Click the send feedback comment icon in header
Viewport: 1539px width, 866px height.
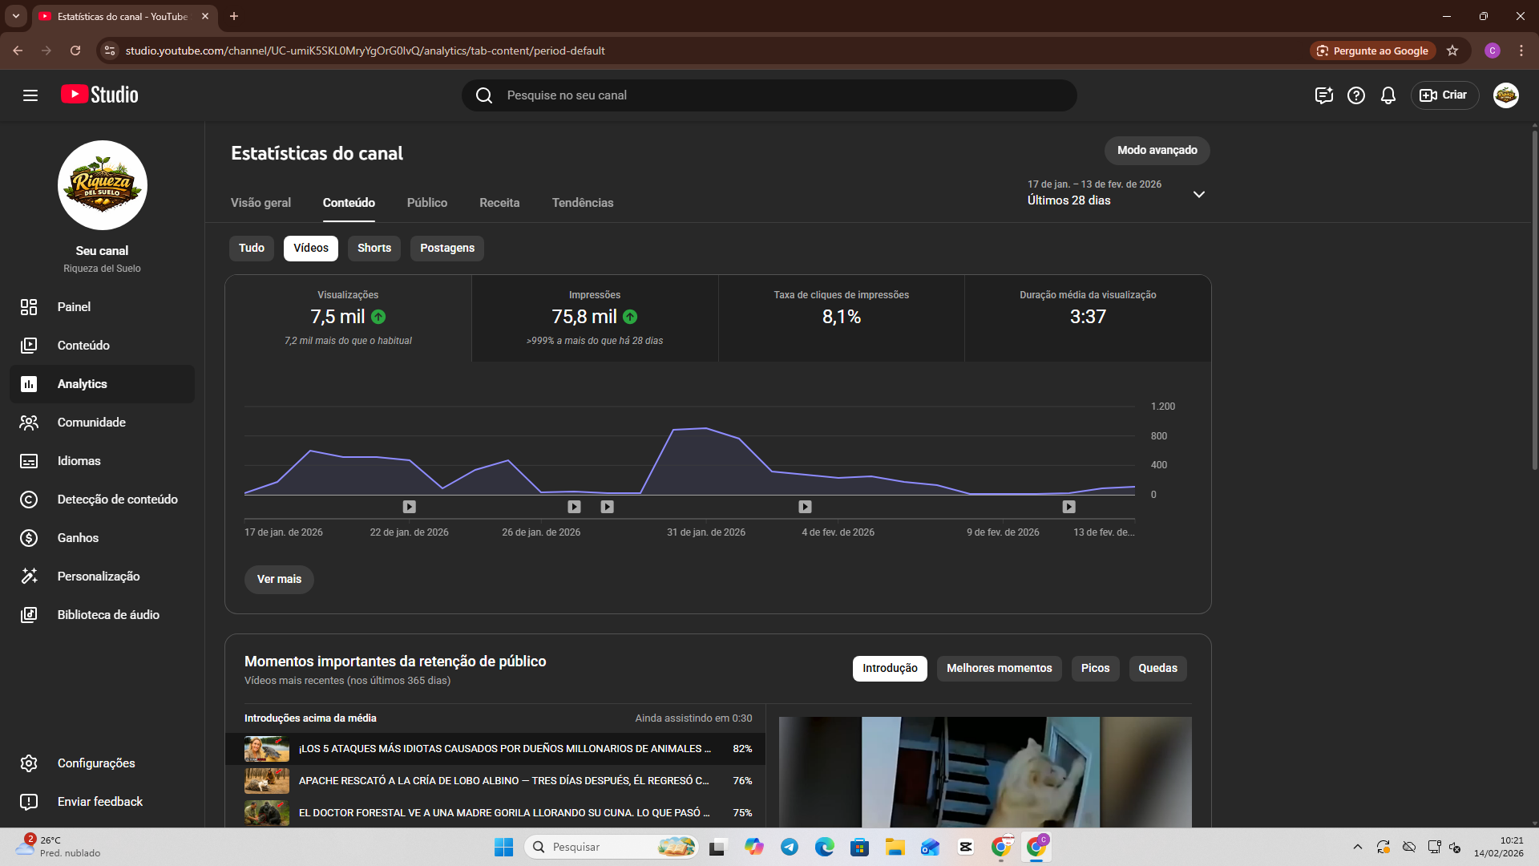[1323, 95]
